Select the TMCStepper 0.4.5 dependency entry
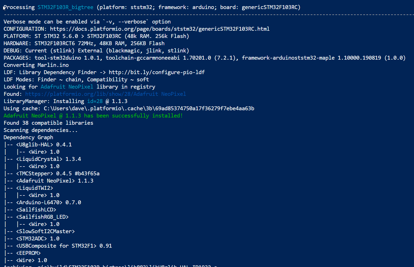Viewport: 414px width, 267px height. point(58,174)
